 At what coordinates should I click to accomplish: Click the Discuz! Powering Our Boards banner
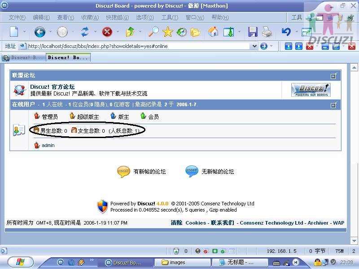pos(311,90)
